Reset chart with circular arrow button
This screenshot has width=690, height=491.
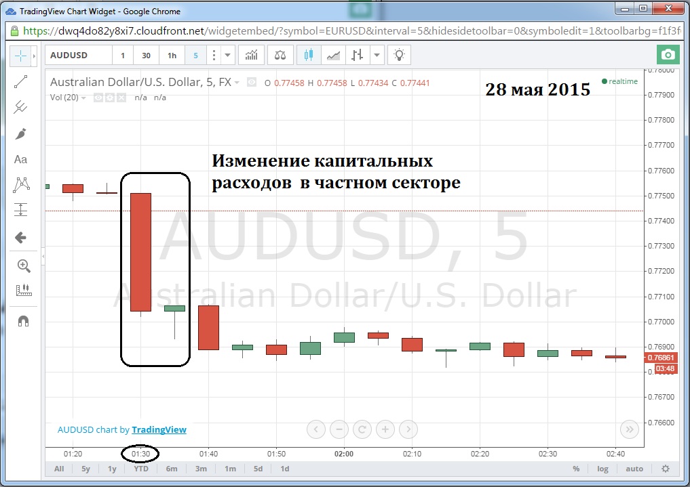coord(362,429)
